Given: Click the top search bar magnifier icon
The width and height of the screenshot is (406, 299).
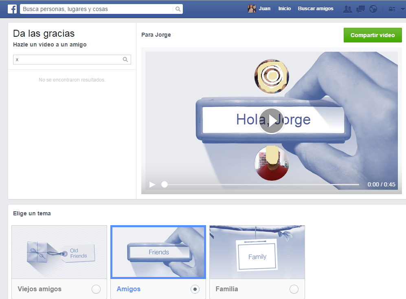Looking at the screenshot, I should [178, 9].
